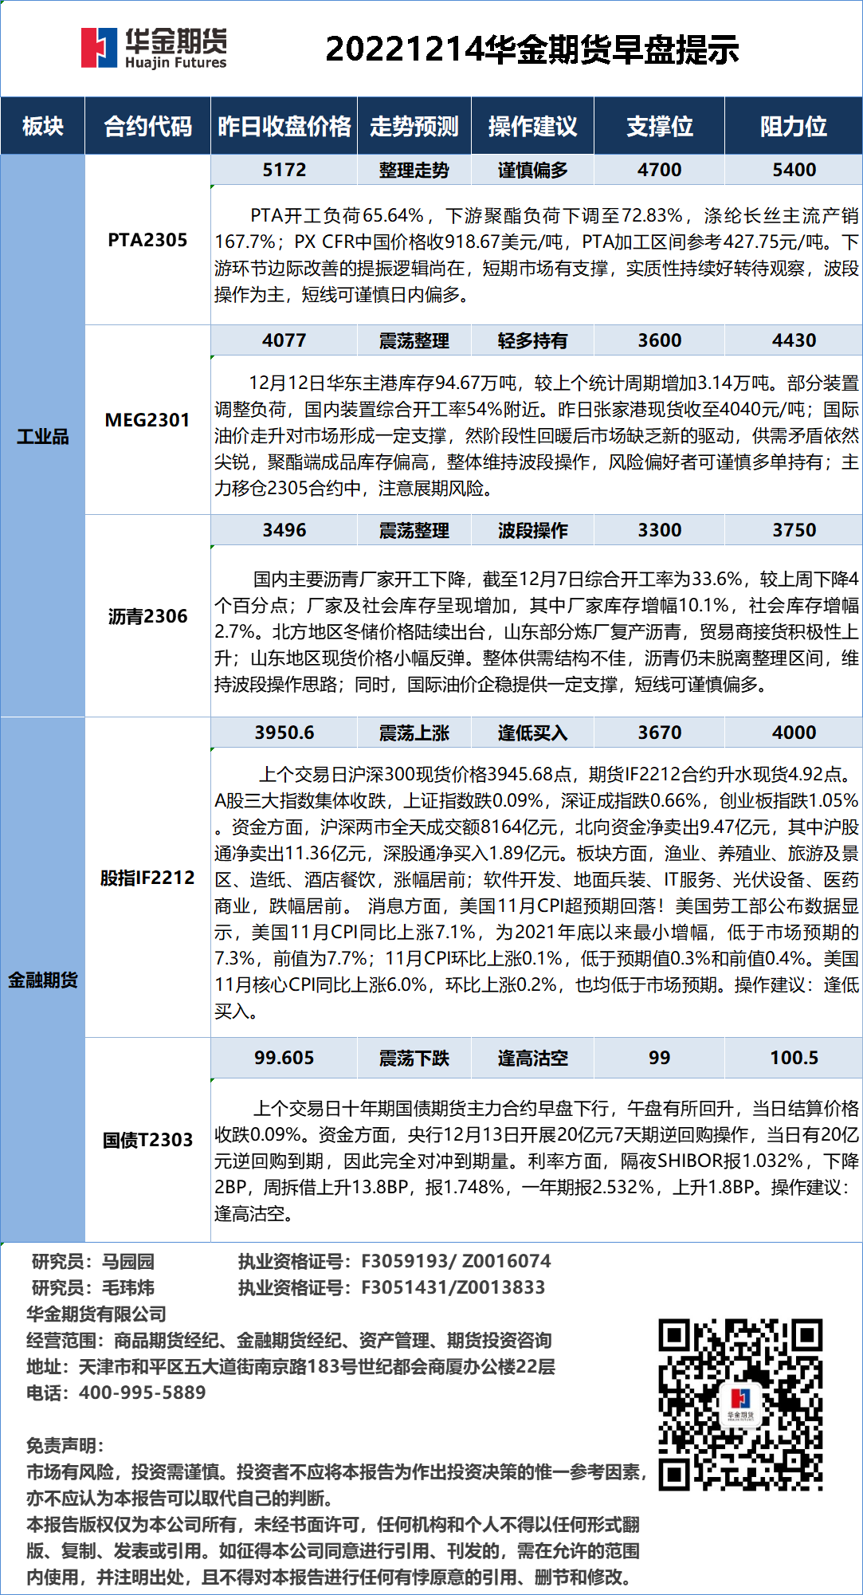Select contract code PTA2305
Screen dimensions: 863x1595
(147, 240)
